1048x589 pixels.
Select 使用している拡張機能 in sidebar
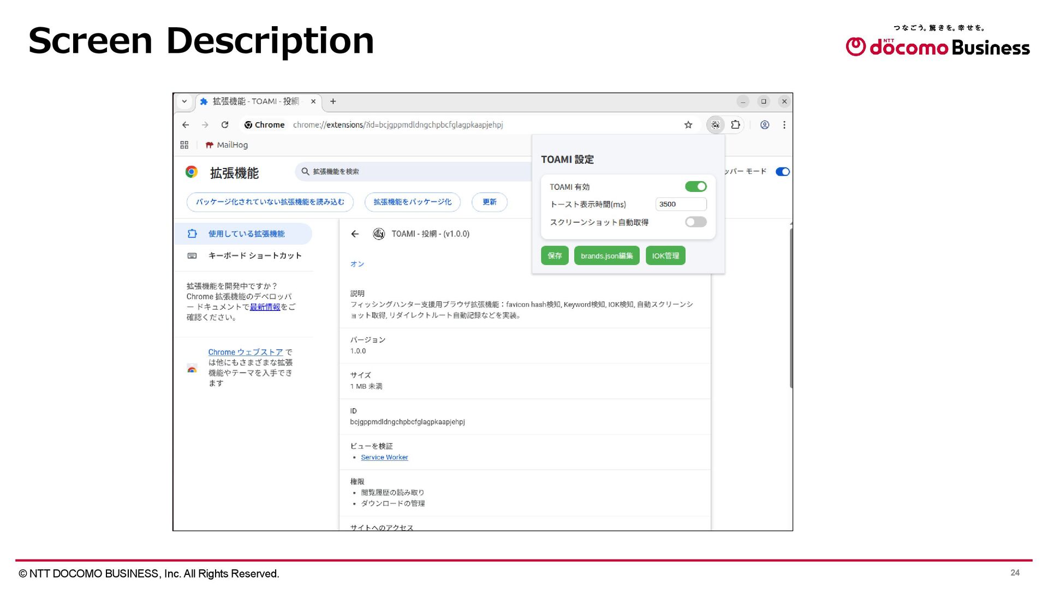pyautogui.click(x=246, y=234)
